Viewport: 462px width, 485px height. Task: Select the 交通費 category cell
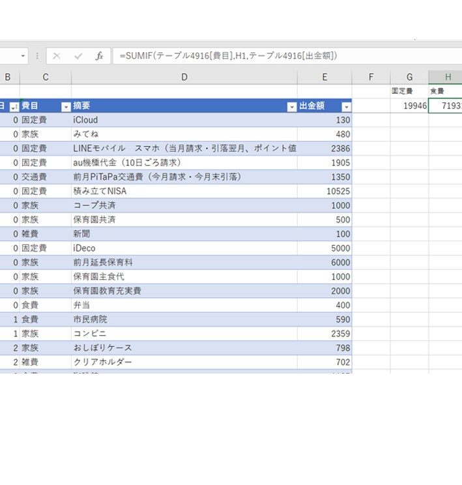[x=46, y=177]
